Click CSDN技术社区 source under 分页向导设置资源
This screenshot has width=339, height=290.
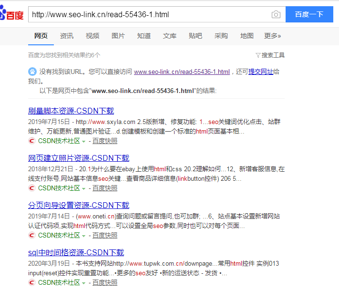tap(59, 235)
